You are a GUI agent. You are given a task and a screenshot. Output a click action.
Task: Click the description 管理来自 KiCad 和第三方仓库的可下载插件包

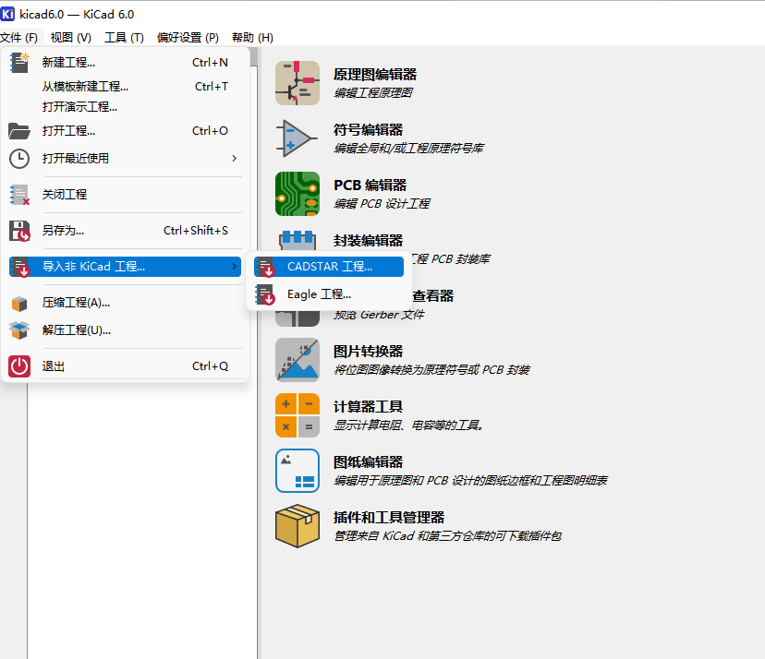[x=448, y=536]
